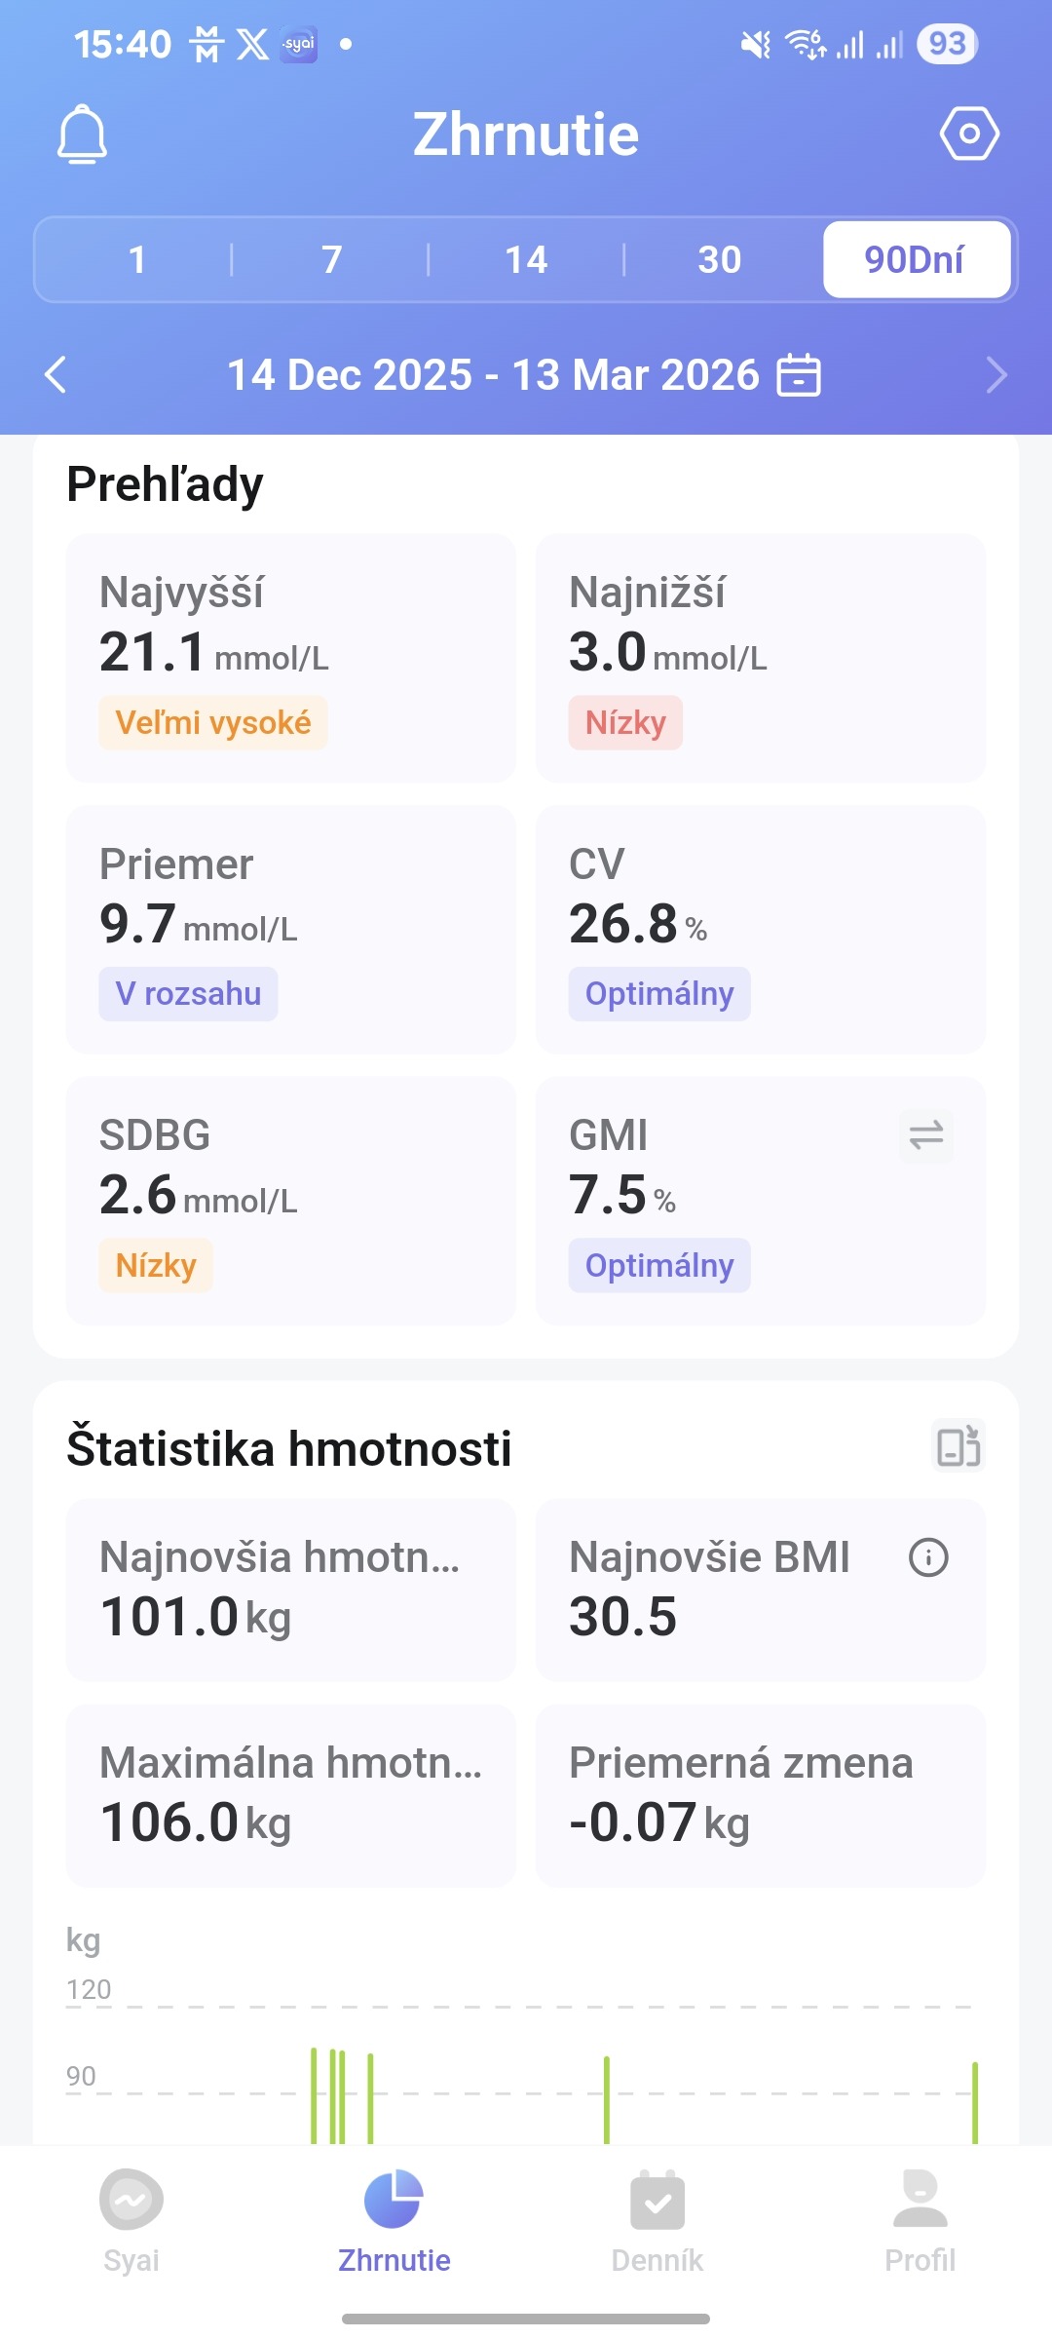
Task: Select the 1 day range
Action: (136, 260)
